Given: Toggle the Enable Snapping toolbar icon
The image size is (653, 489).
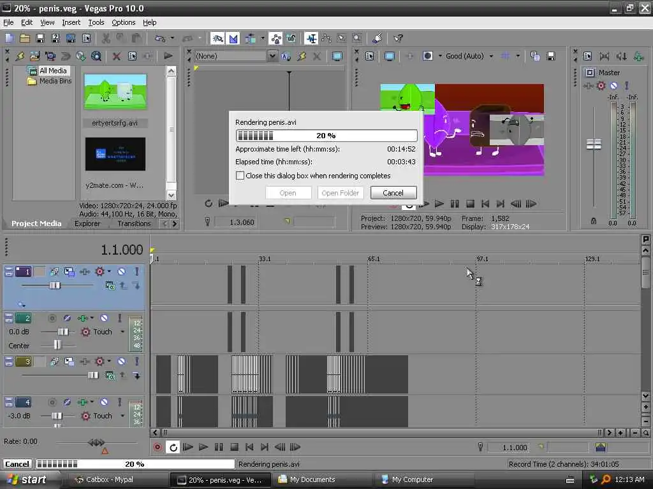Looking at the screenshot, I should click(x=217, y=39).
